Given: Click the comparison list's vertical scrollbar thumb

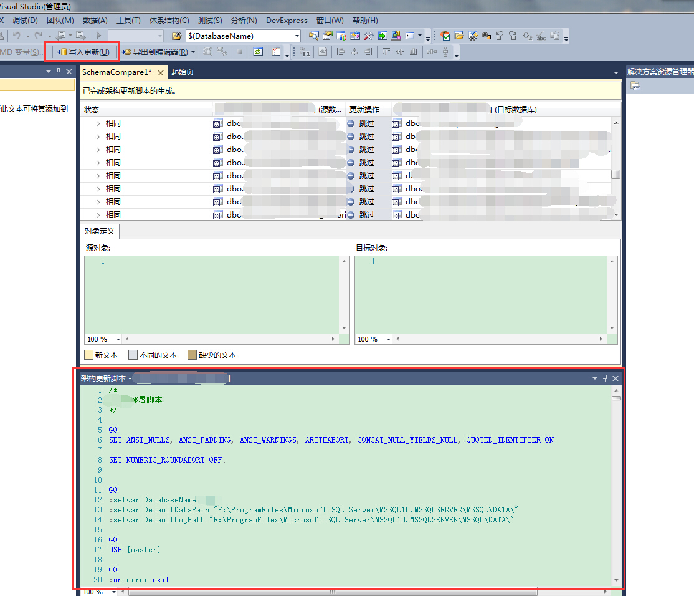Looking at the screenshot, I should point(616,175).
